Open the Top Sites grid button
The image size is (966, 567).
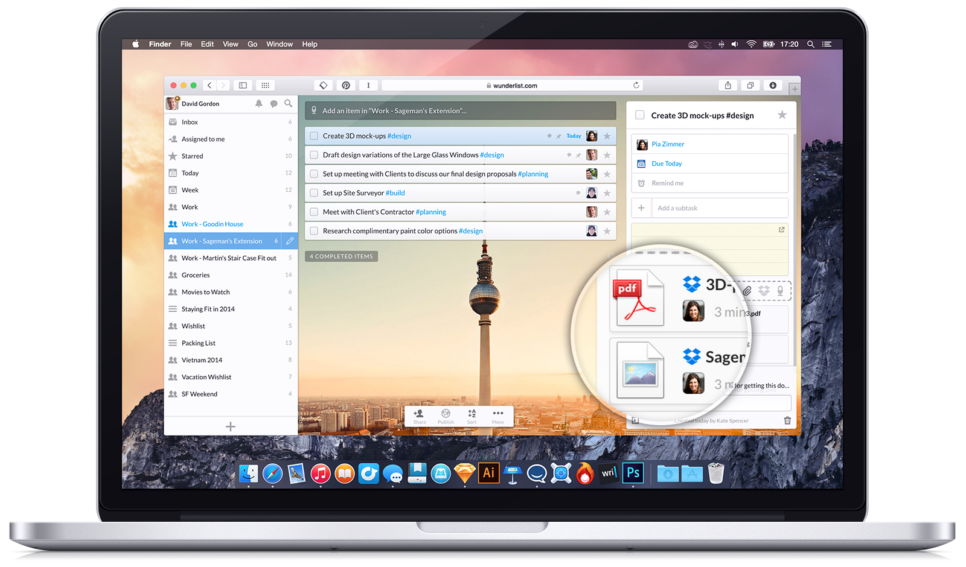tap(265, 86)
